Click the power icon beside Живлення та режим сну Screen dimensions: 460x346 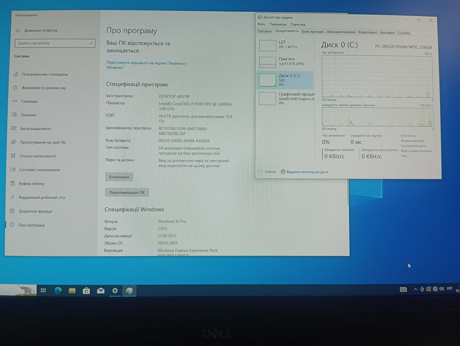point(15,88)
